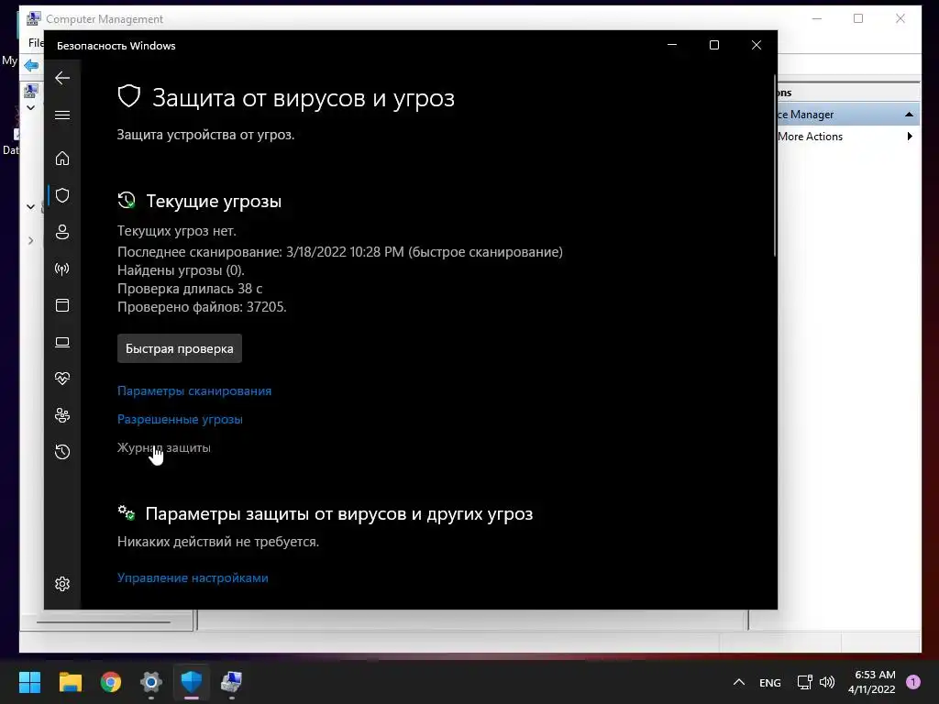Launch Google Chrome from taskbar
This screenshot has height=704, width=939.
(111, 682)
